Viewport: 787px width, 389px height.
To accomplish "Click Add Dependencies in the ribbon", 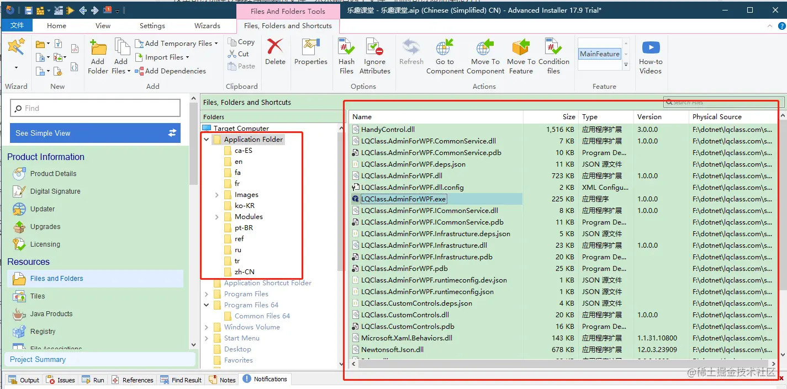I will click(170, 71).
